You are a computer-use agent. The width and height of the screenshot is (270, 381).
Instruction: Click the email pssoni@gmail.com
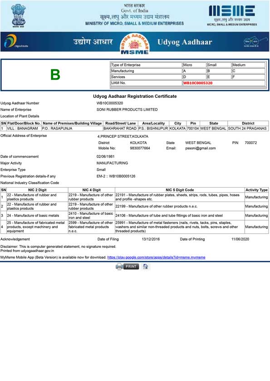coord(201,148)
